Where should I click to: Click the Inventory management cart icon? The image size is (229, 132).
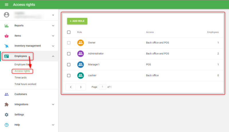pyautogui.click(x=7, y=46)
